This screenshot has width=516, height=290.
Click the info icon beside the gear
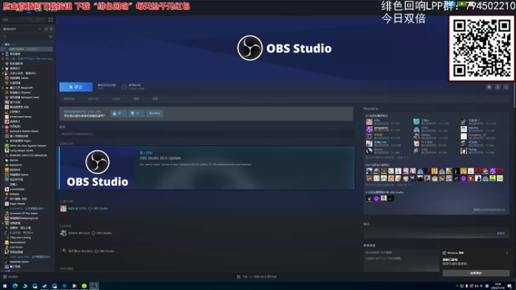click(497, 87)
